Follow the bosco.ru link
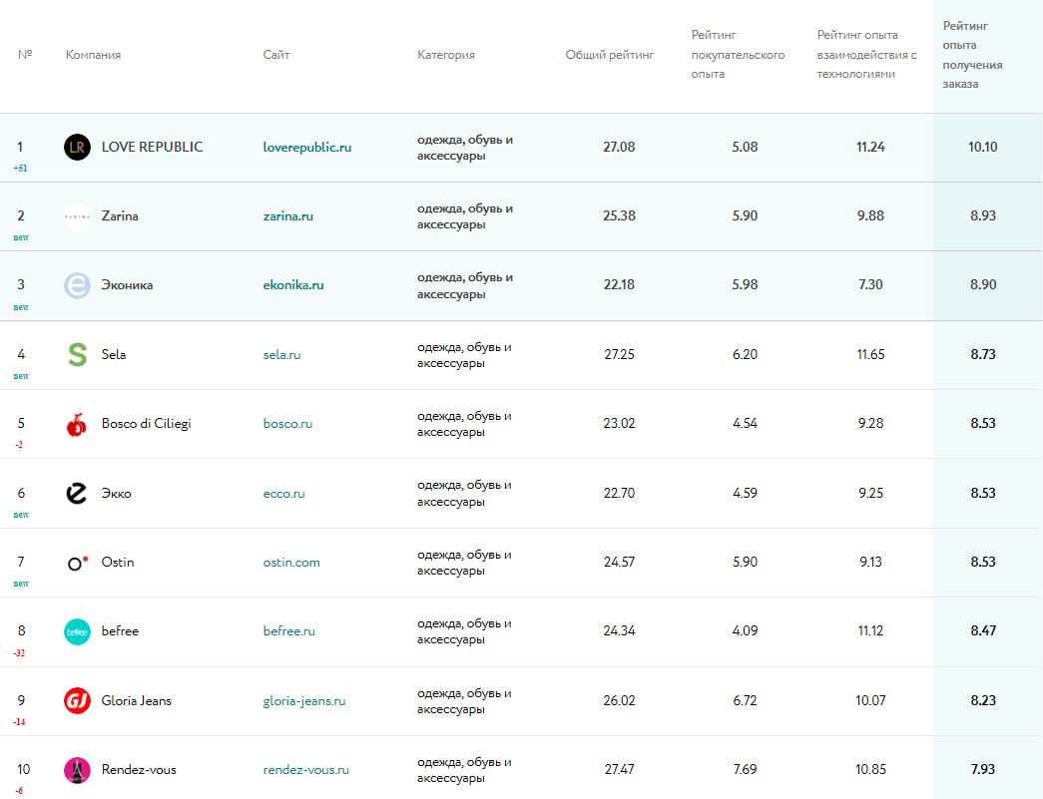 (287, 423)
